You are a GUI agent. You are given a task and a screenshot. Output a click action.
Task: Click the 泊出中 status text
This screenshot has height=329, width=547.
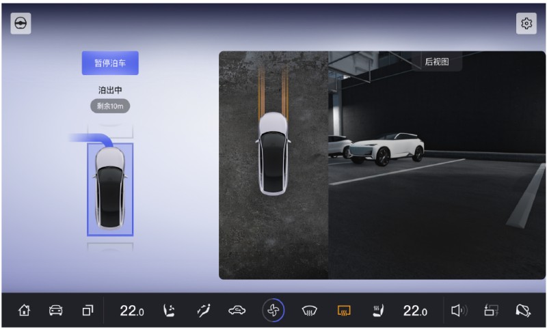pos(110,90)
